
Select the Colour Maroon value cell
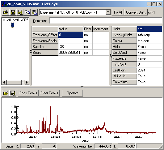[149, 41]
